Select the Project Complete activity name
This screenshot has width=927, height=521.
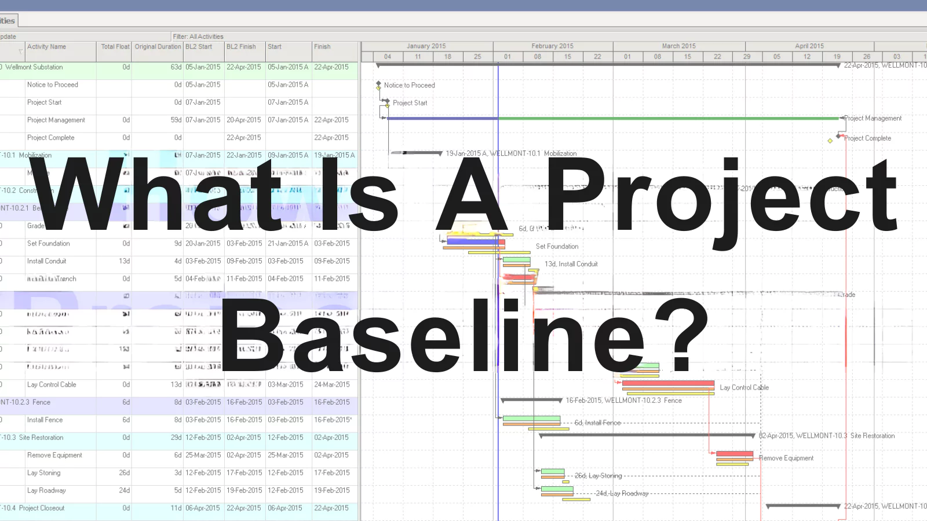(x=50, y=138)
